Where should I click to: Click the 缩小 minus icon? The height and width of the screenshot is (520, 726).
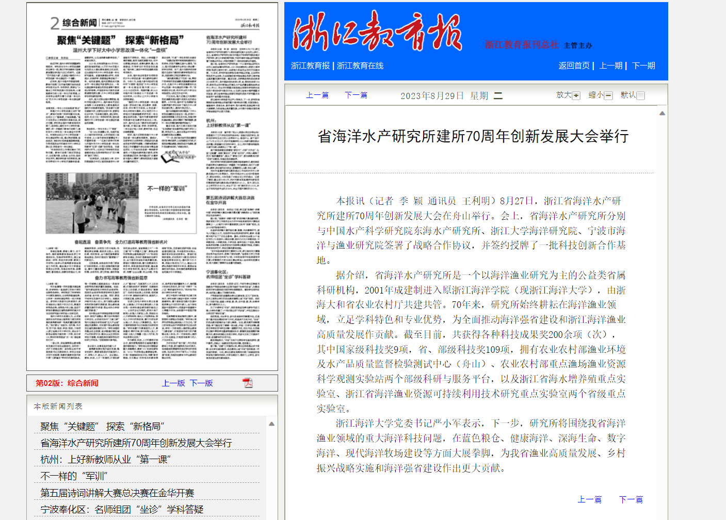[608, 95]
